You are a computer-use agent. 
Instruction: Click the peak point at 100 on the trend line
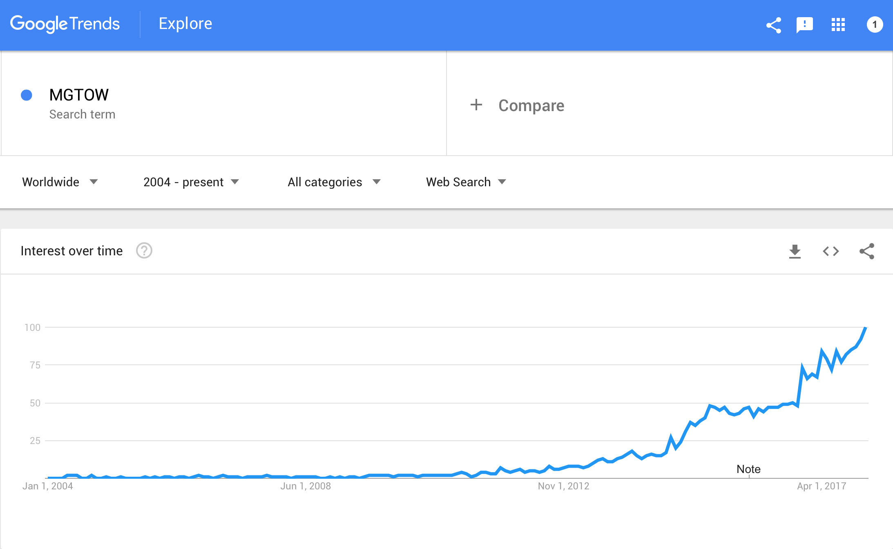point(865,328)
